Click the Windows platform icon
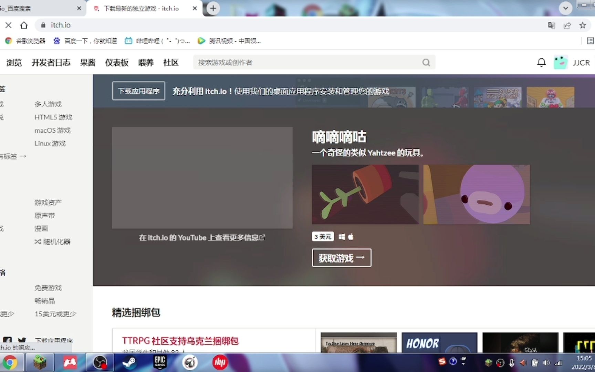 [x=342, y=237]
